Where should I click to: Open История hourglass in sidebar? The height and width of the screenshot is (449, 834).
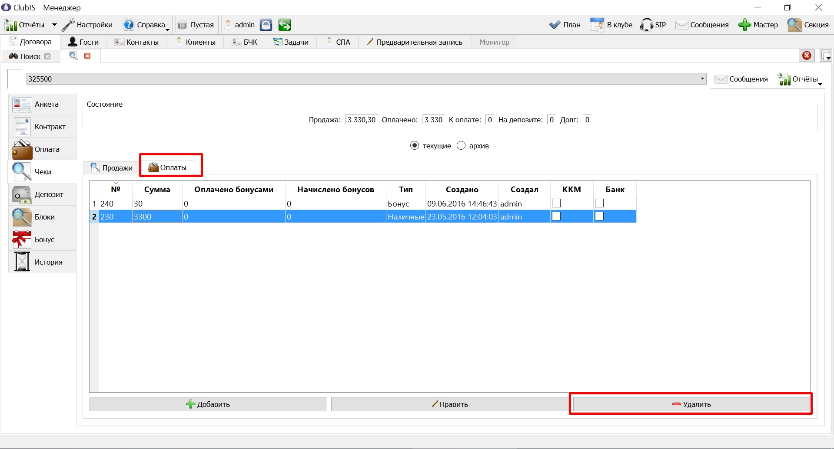43,262
